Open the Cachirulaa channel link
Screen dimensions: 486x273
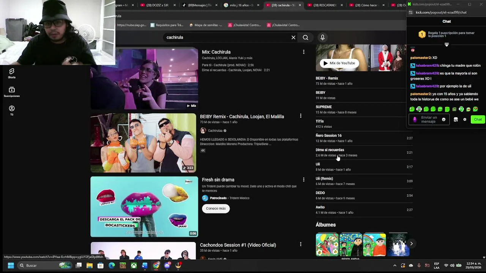click(x=215, y=131)
